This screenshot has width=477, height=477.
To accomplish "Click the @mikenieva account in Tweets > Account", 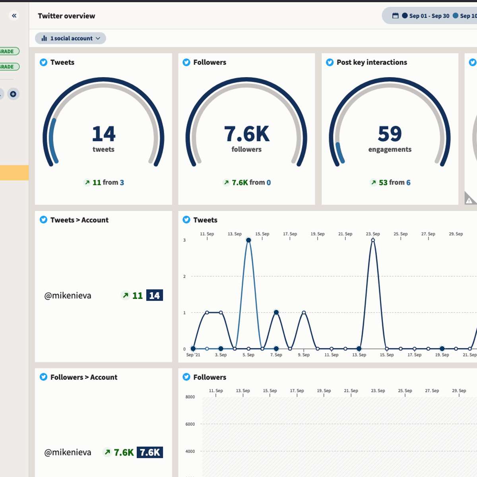I will pos(68,296).
